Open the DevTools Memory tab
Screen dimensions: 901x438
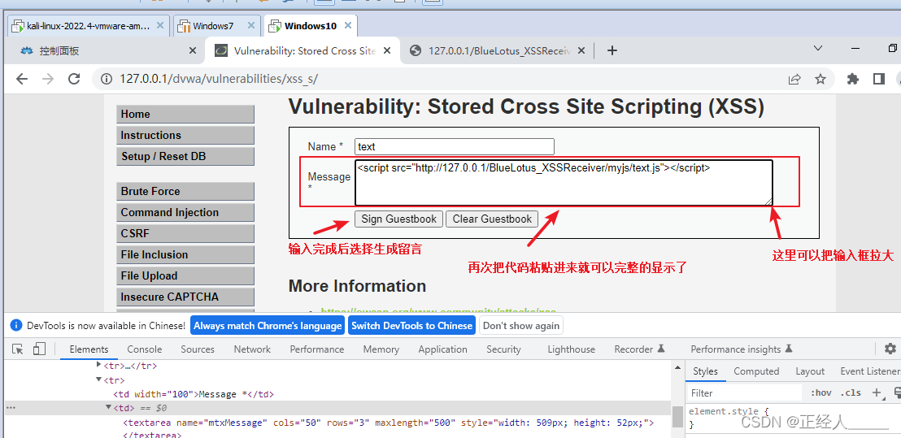point(381,349)
